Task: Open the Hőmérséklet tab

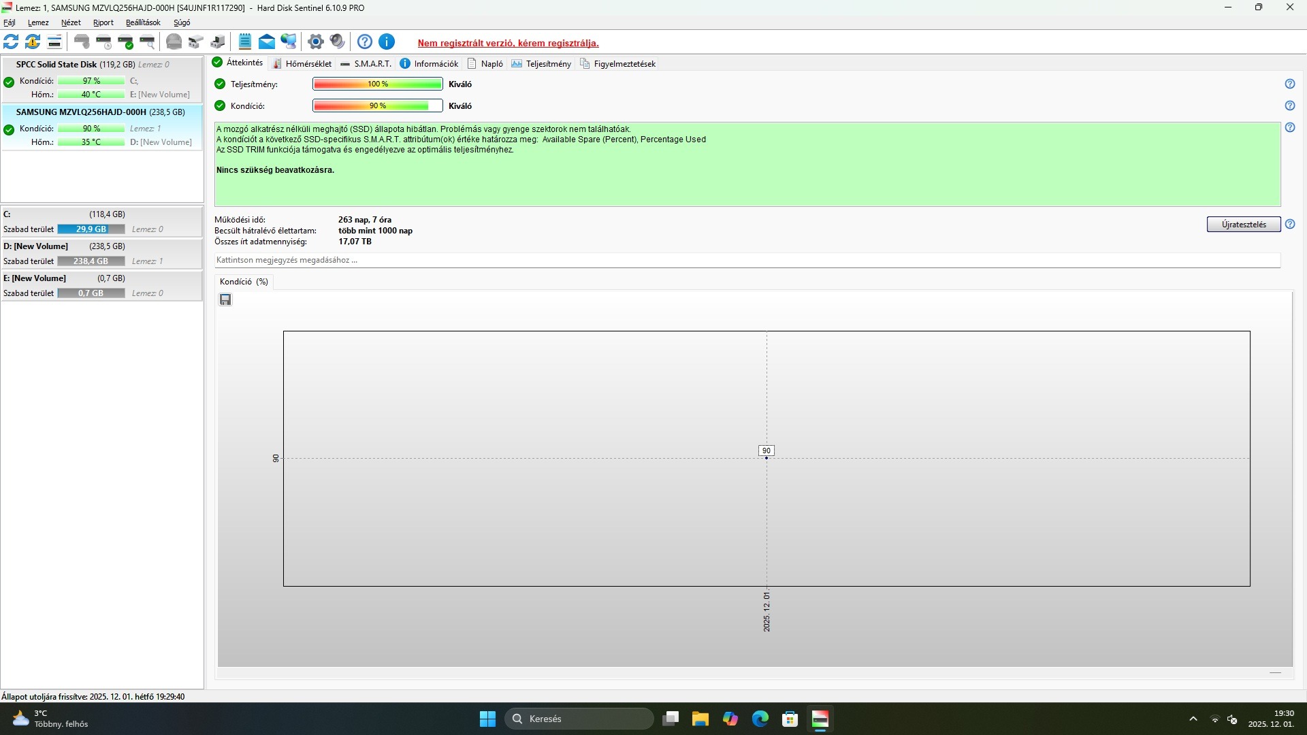Action: click(308, 64)
